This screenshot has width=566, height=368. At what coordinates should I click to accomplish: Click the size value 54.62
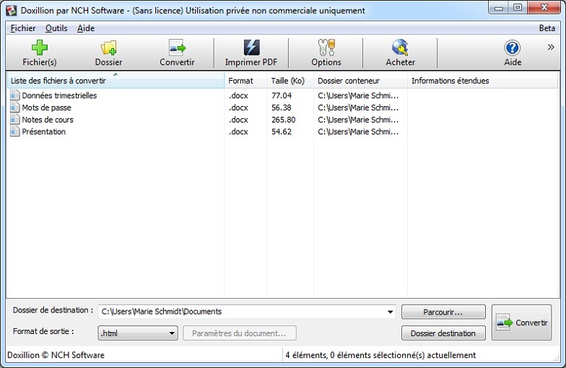[282, 131]
